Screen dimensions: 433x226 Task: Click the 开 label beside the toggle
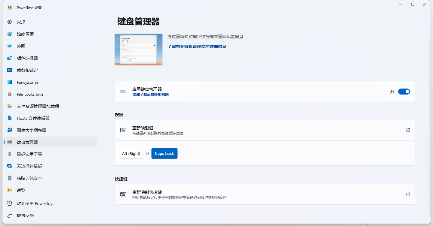click(x=392, y=92)
